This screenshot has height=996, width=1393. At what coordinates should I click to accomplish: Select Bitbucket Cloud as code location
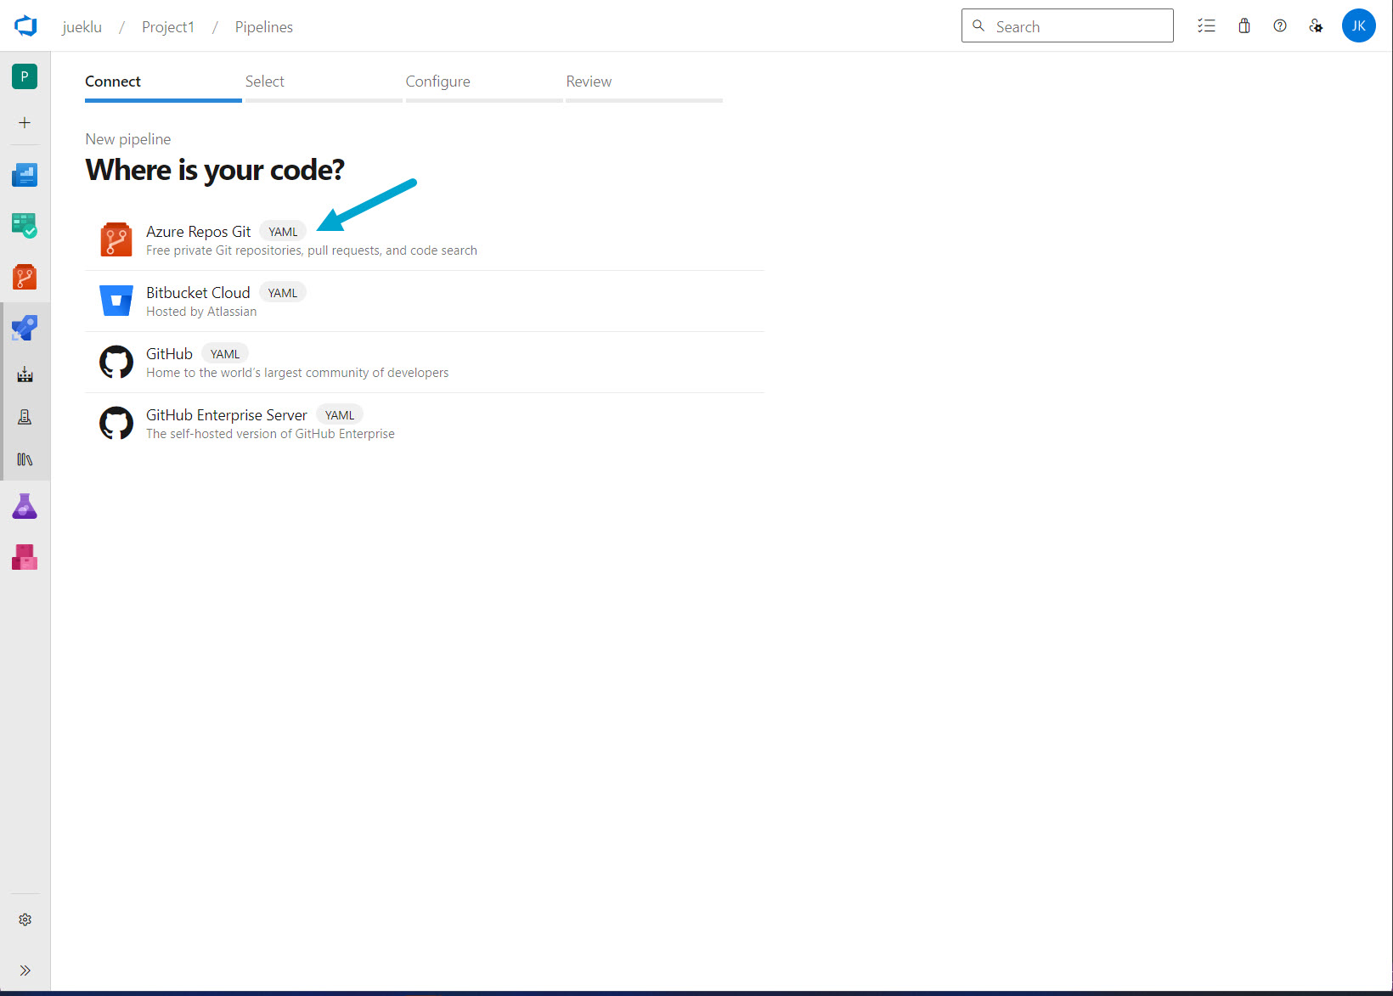198,292
